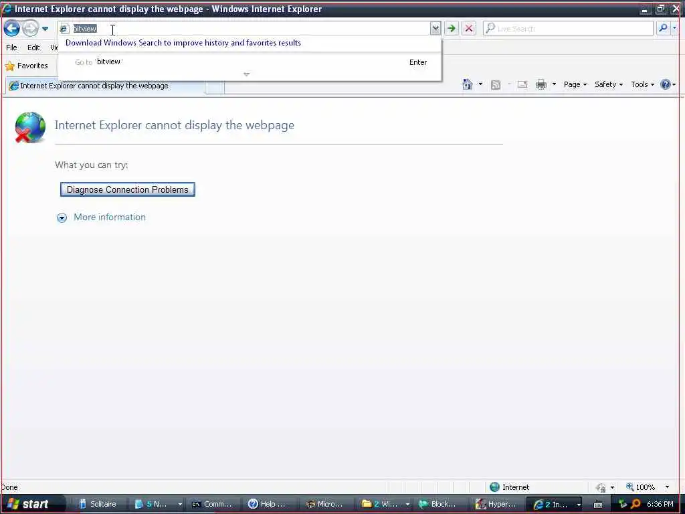The image size is (685, 514).
Task: Click the RSS feeds icon
Action: pyautogui.click(x=496, y=85)
